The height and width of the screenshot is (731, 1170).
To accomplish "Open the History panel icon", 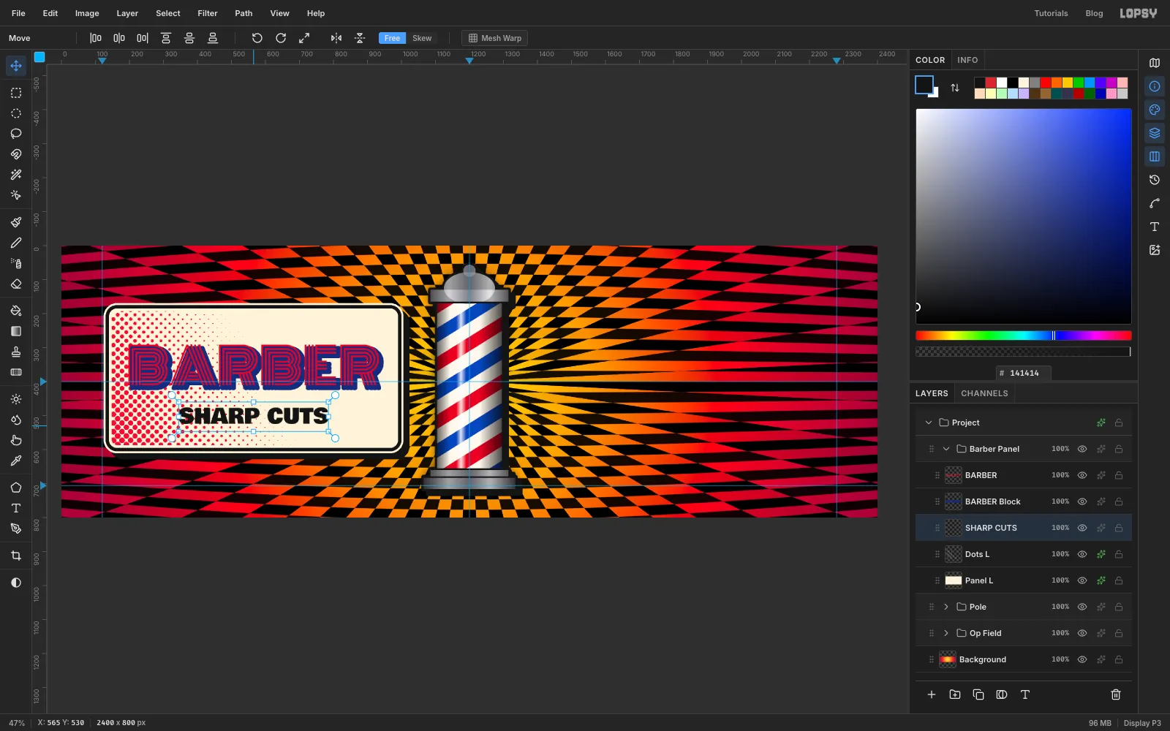I will tap(1155, 180).
